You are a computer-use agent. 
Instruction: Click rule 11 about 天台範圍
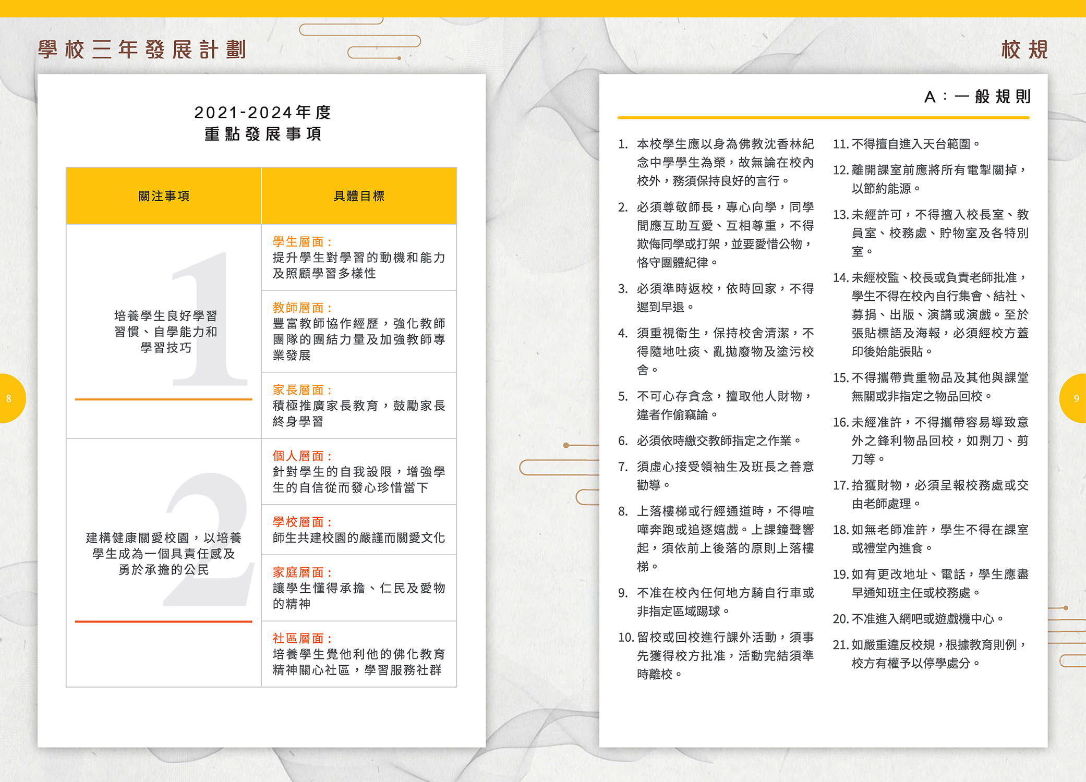[907, 144]
